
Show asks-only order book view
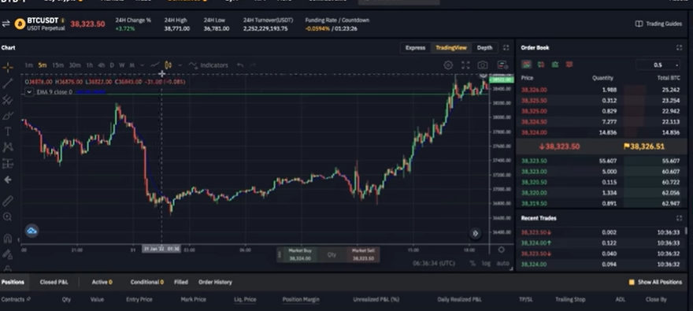click(569, 65)
